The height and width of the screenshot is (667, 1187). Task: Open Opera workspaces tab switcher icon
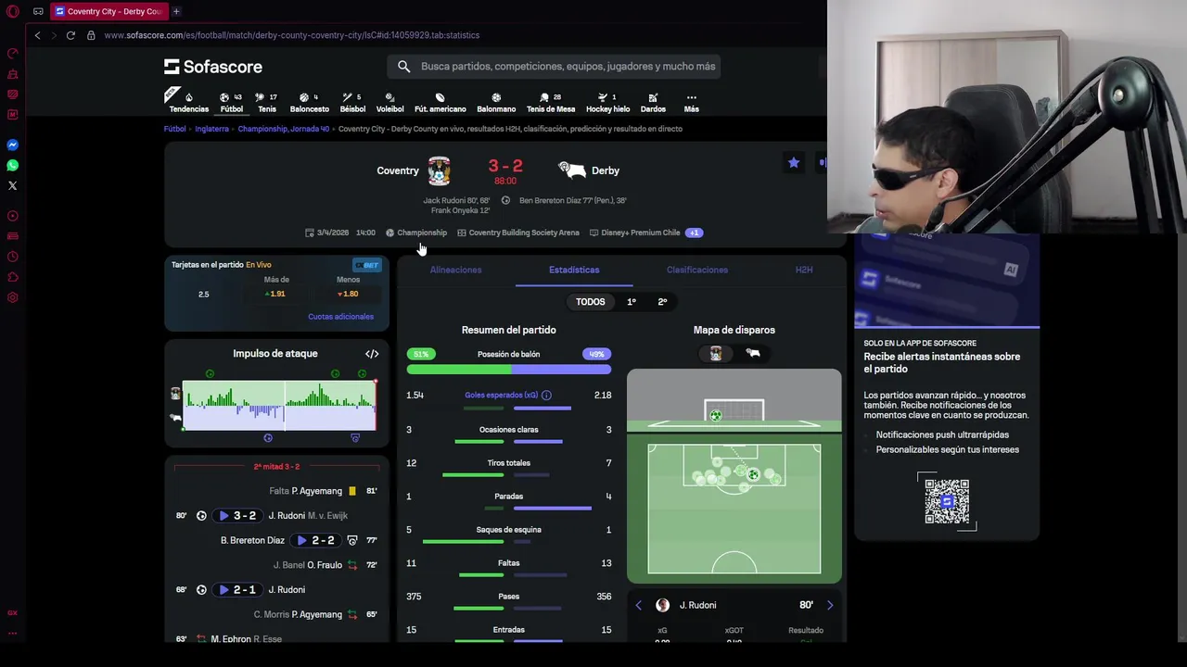[x=38, y=11]
